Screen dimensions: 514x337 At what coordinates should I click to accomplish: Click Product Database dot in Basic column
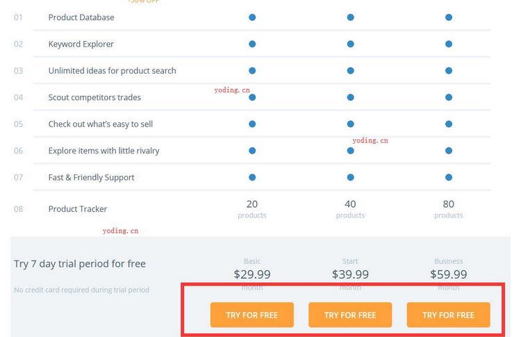252,17
